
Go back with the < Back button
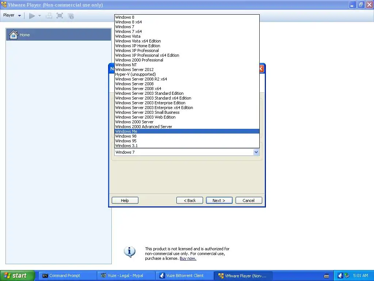tap(190, 201)
